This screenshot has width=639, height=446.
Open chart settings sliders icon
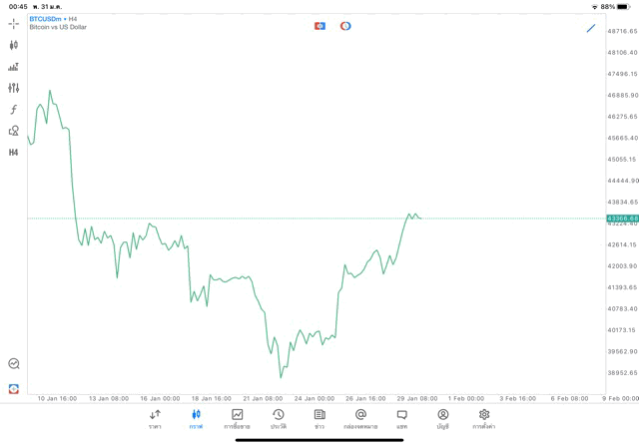pyautogui.click(x=13, y=88)
